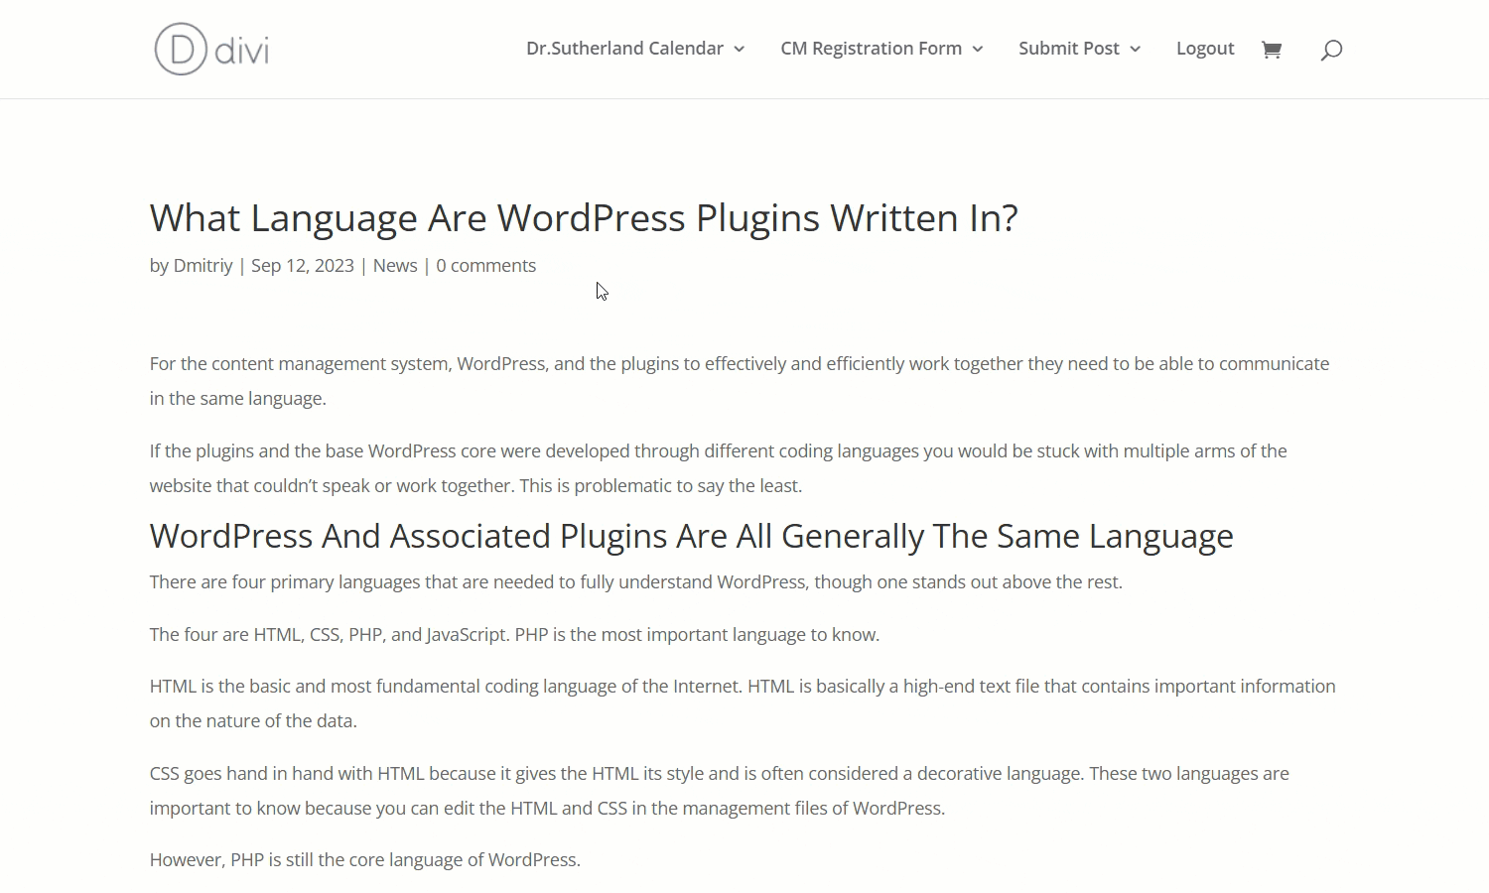Click the Sep 12, 2023 date
This screenshot has width=1489, height=893.
[x=303, y=266]
